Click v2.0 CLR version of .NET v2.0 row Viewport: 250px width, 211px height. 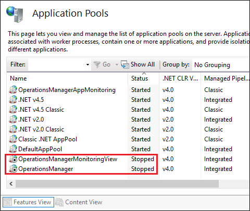(x=168, y=120)
